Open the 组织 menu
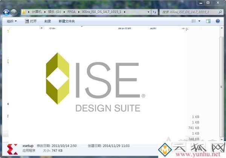The height and width of the screenshot is (158, 226). pos(12,21)
